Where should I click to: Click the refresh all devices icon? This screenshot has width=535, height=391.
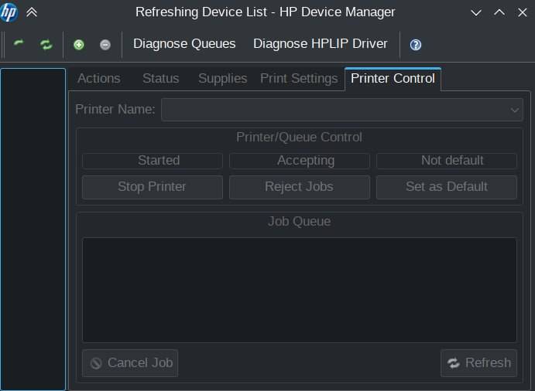pyautogui.click(x=46, y=45)
